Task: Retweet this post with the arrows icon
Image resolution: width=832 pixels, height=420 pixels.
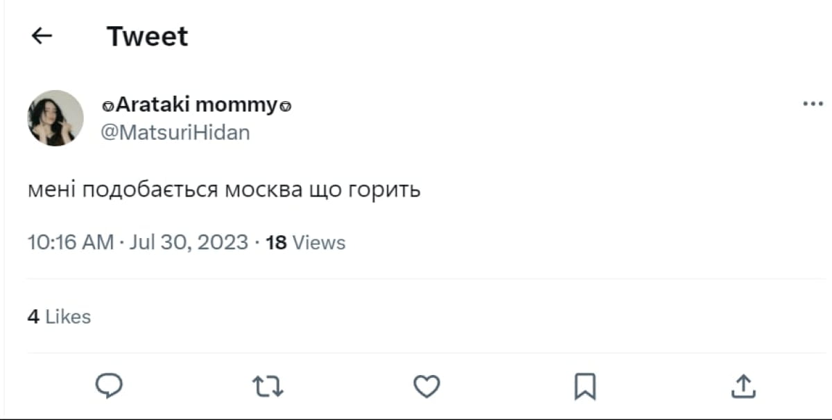Action: tap(268, 386)
